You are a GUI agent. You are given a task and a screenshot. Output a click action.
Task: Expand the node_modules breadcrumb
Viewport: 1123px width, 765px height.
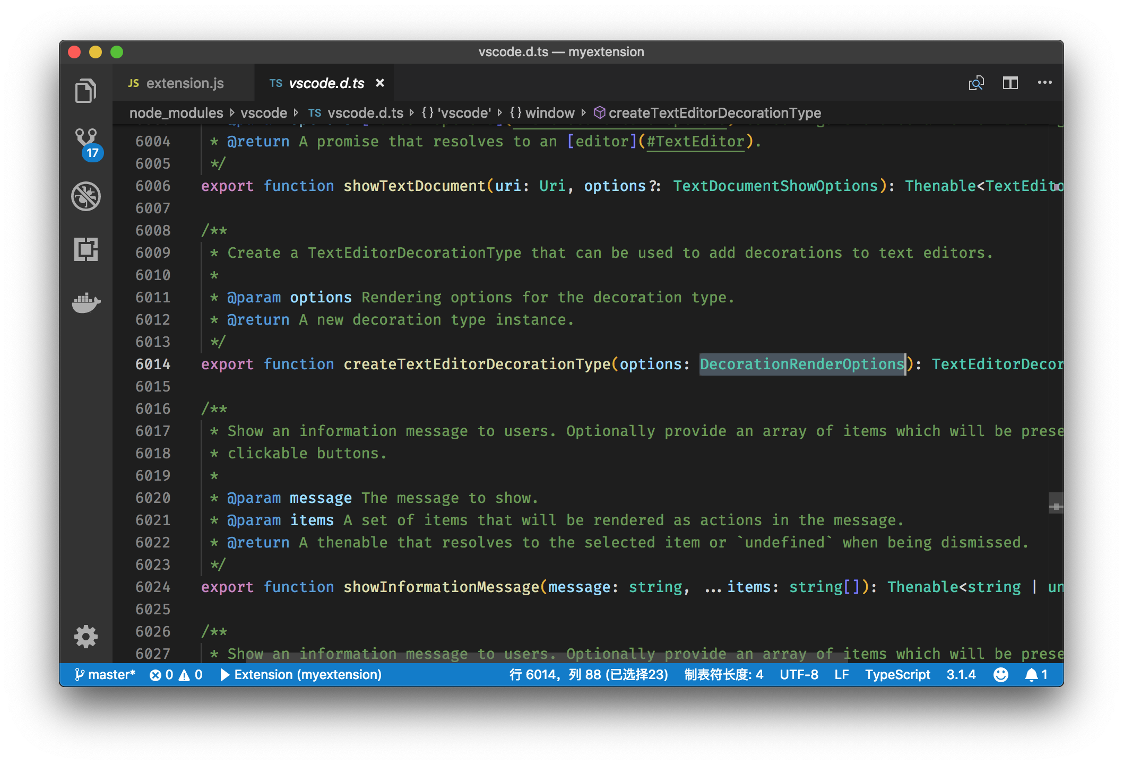click(176, 113)
